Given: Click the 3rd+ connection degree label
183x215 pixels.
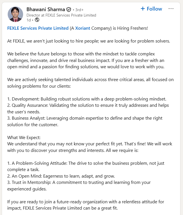Looking at the screenshot, I should 80,10.
